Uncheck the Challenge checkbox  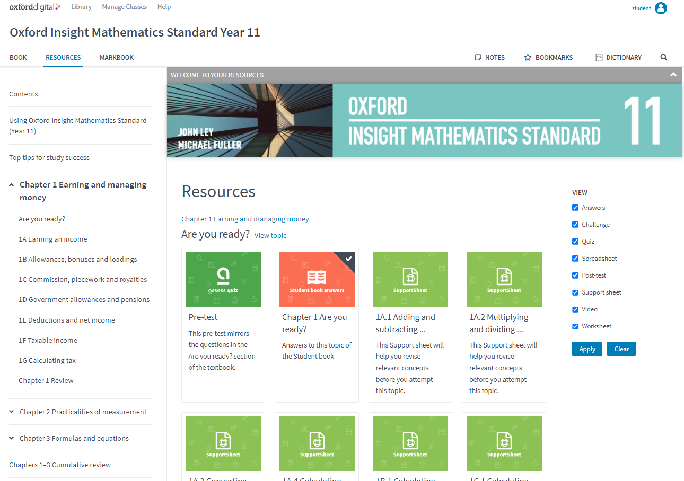[x=575, y=225]
